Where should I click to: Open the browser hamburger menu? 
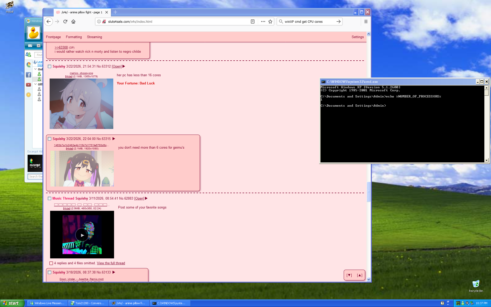(x=366, y=21)
